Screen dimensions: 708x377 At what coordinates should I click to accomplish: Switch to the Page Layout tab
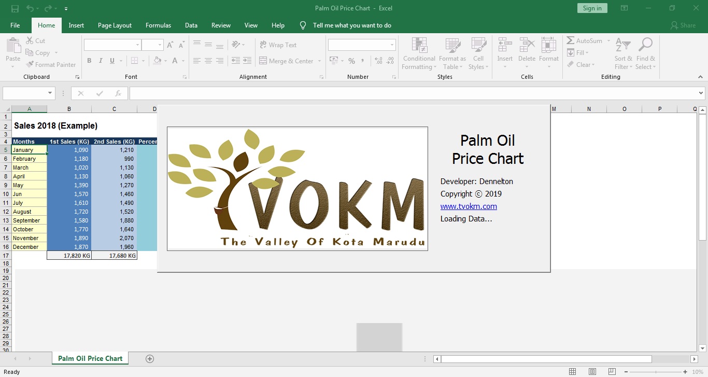[115, 25]
